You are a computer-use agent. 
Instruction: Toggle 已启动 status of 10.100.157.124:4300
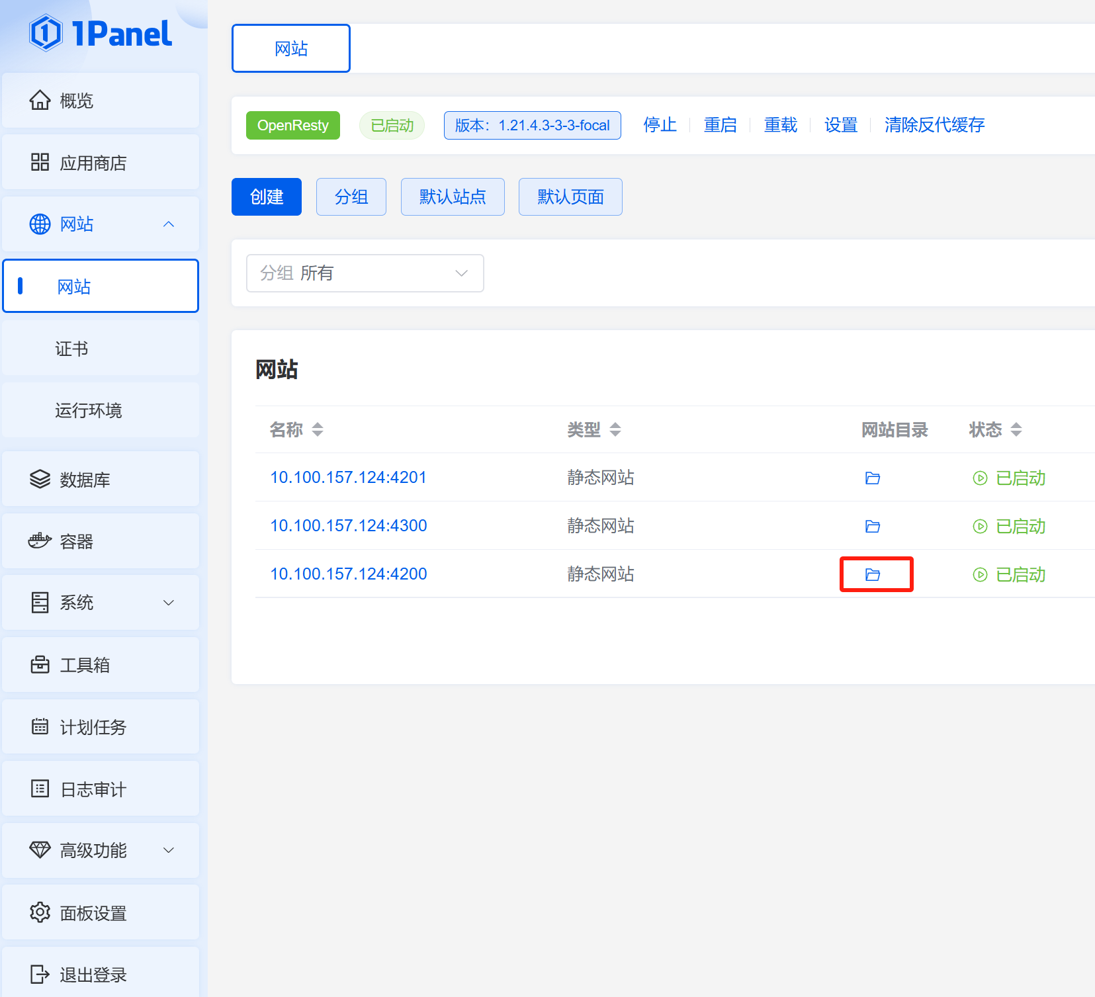pos(1009,526)
